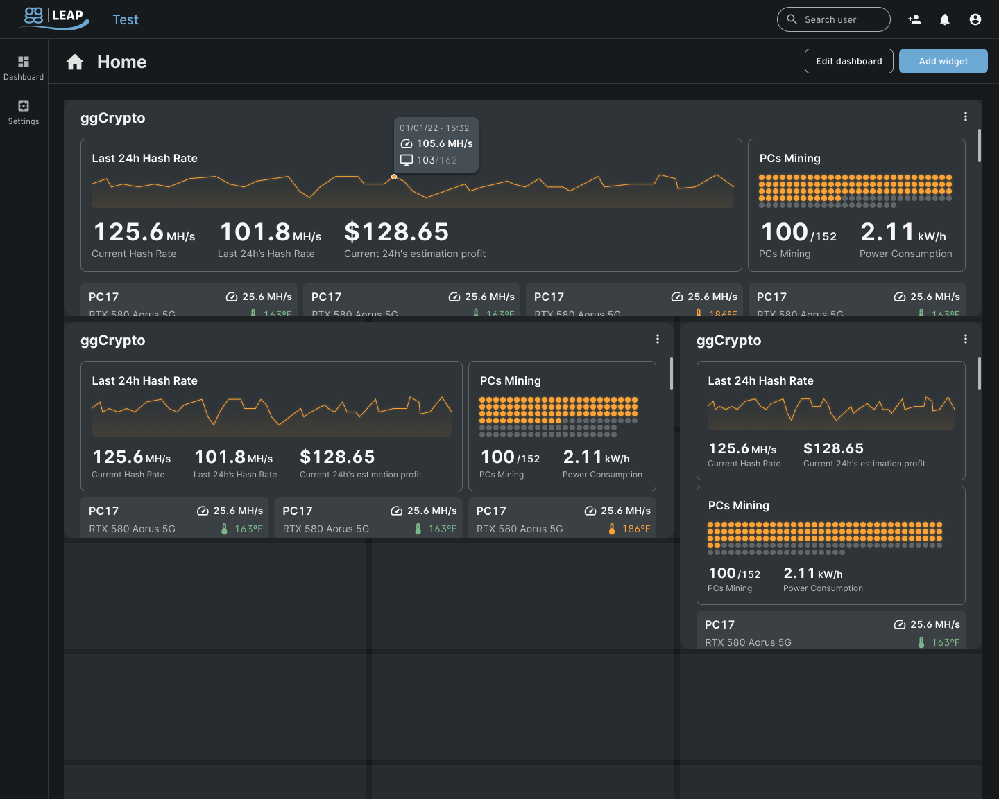Click the scrollbar of right ggCrypto widget
The height and width of the screenshot is (799, 999).
pyautogui.click(x=980, y=374)
